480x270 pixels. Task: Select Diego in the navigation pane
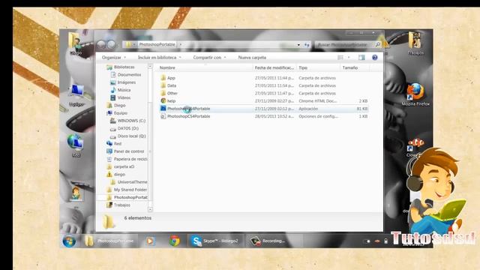pyautogui.click(x=116, y=105)
